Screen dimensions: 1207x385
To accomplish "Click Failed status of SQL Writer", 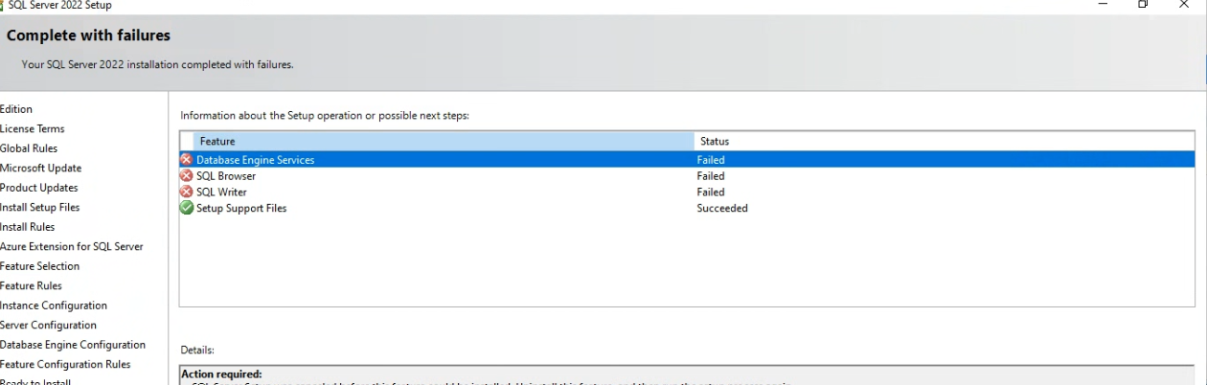I will coord(711,192).
